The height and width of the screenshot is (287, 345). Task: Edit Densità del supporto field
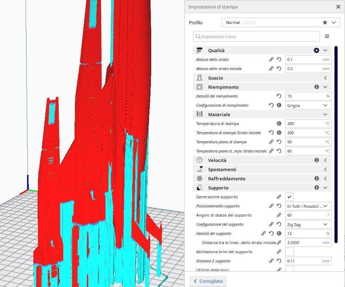(308, 233)
